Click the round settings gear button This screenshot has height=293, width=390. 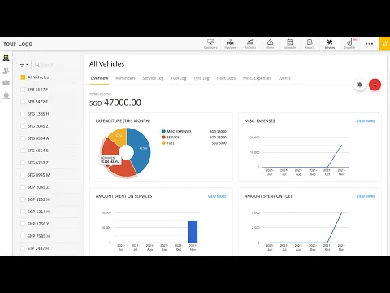coord(360,85)
